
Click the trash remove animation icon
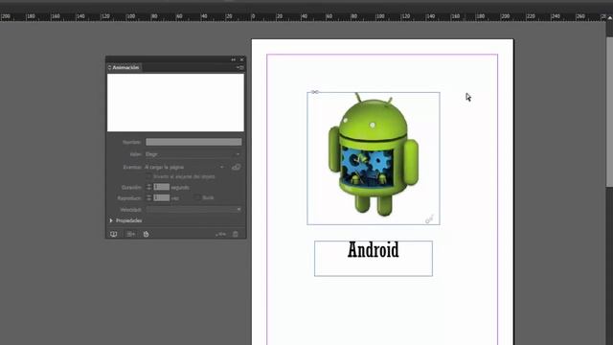click(x=236, y=234)
